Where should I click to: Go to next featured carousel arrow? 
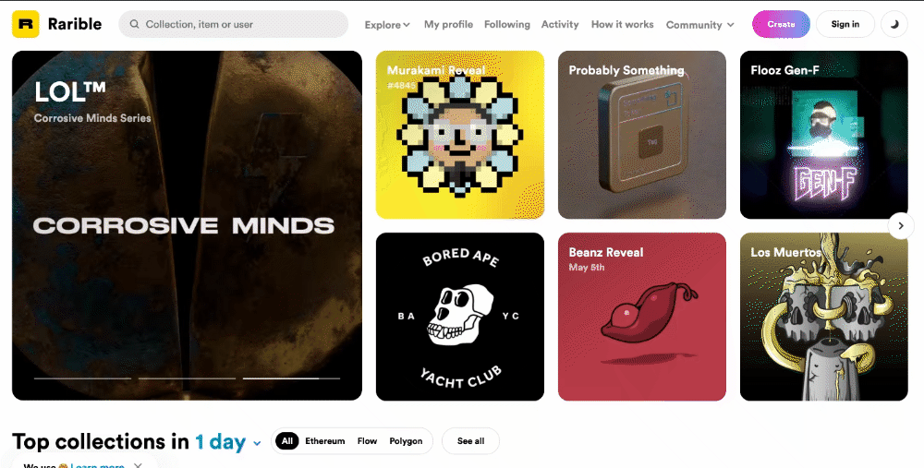pos(900,225)
